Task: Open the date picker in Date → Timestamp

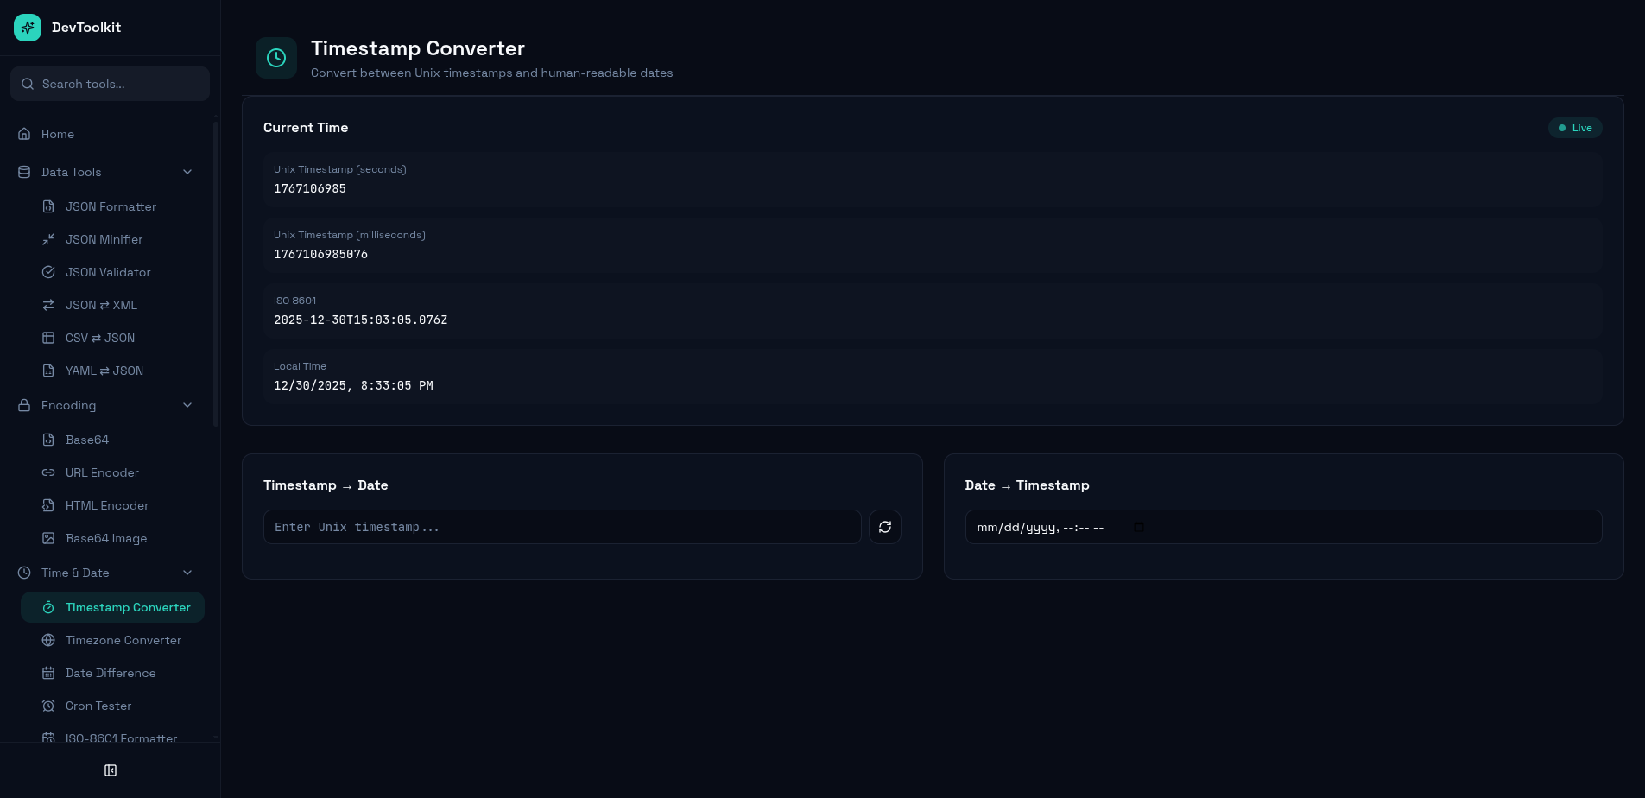Action: point(1138,527)
